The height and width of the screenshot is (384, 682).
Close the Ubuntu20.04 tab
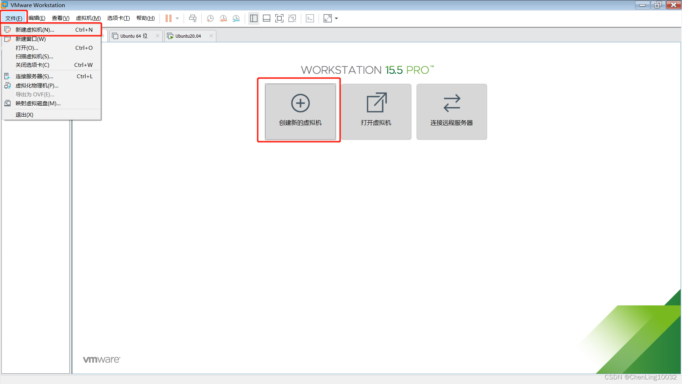click(211, 36)
